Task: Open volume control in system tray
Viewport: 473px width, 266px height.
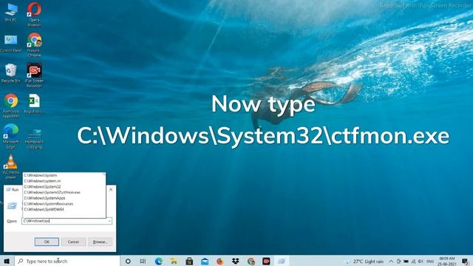Action: [x=421, y=262]
